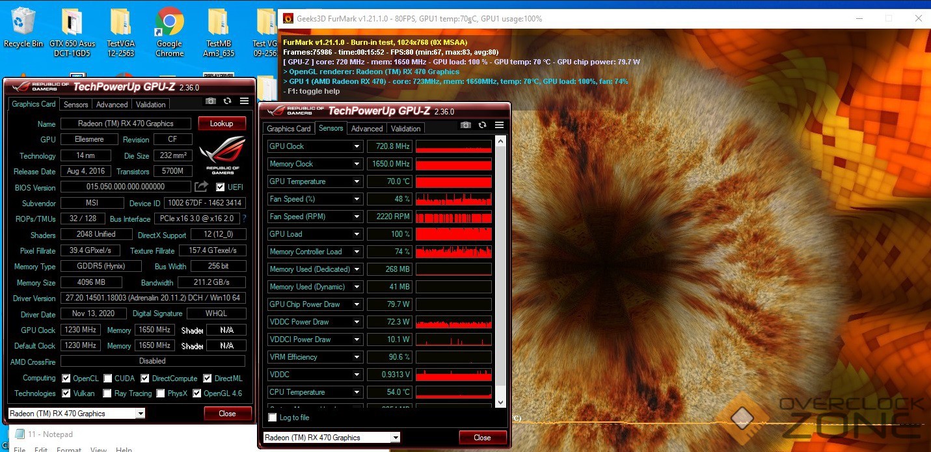Viewport: 931px width, 452px height.
Task: Expand Fan Speed (%) sensor dropdown
Action: 357,199
